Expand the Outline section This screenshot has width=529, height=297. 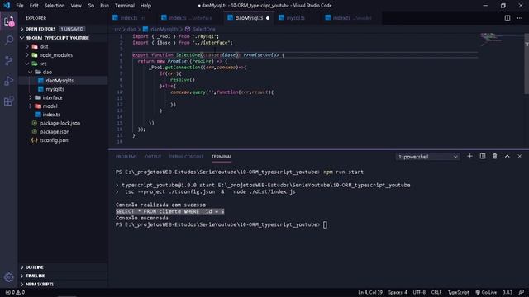point(63,267)
